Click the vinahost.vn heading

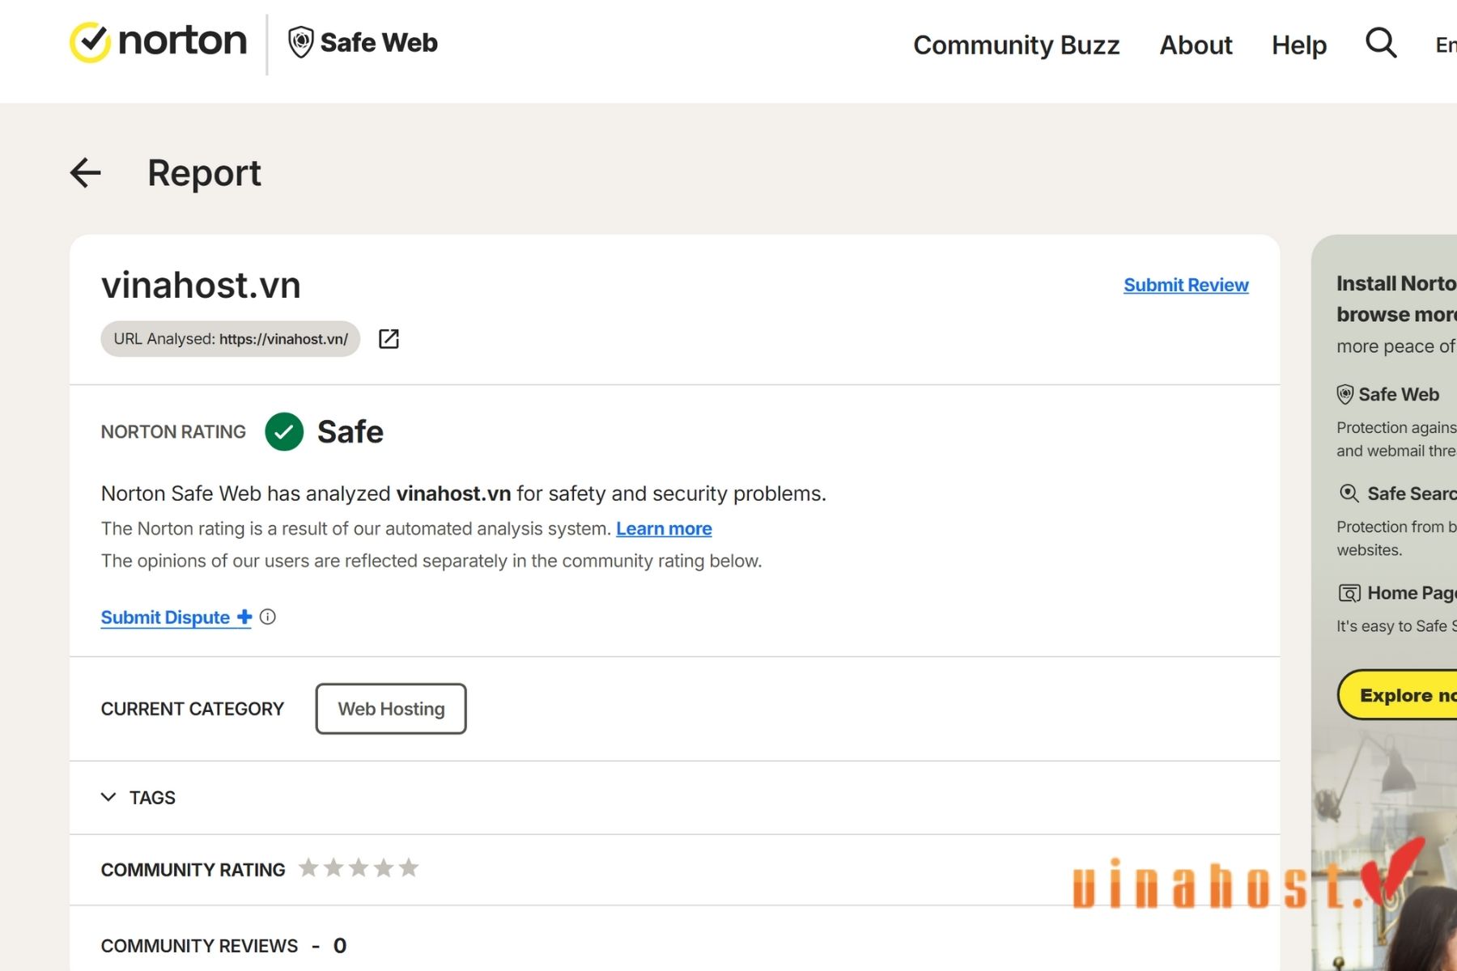click(x=201, y=286)
